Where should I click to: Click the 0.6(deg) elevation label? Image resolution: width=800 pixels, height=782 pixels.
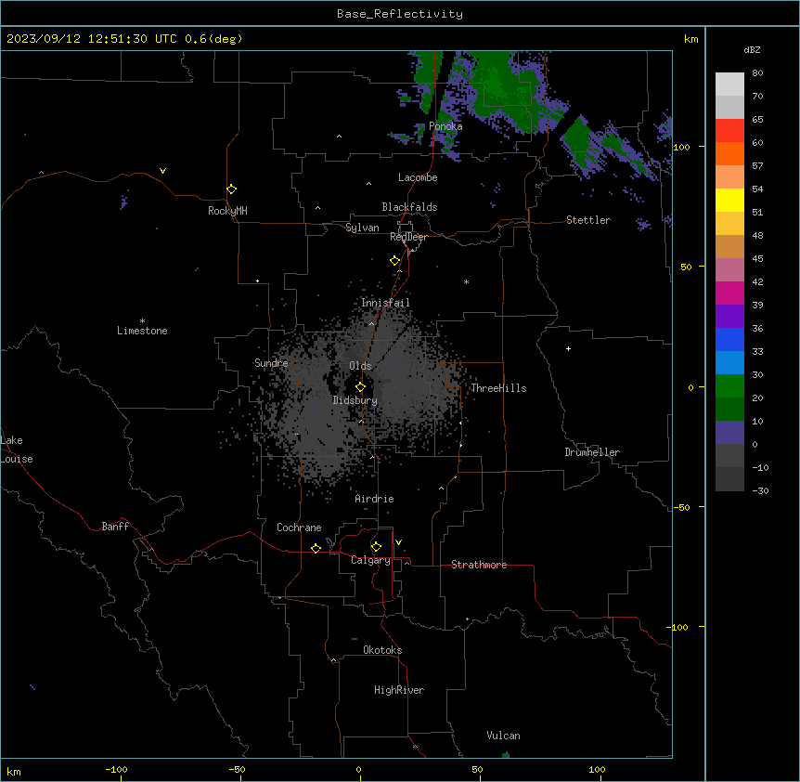(x=213, y=39)
